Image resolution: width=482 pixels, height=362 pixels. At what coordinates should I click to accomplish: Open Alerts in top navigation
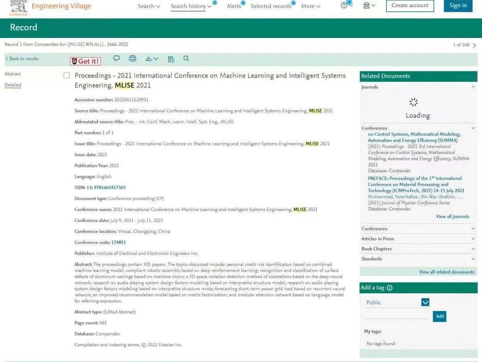click(x=234, y=6)
